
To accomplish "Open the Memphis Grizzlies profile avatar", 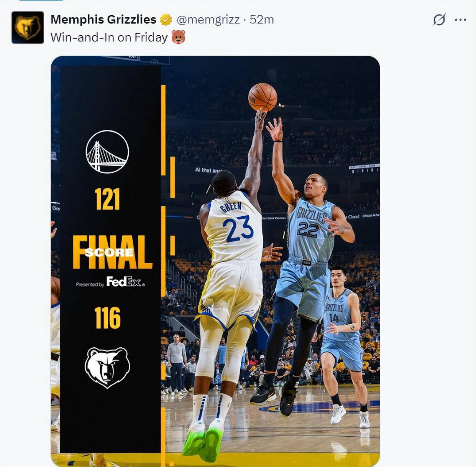I will pos(28,28).
